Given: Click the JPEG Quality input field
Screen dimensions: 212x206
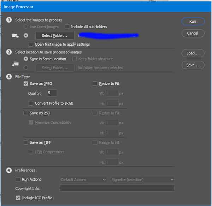Looking at the screenshot, I should point(52,93).
